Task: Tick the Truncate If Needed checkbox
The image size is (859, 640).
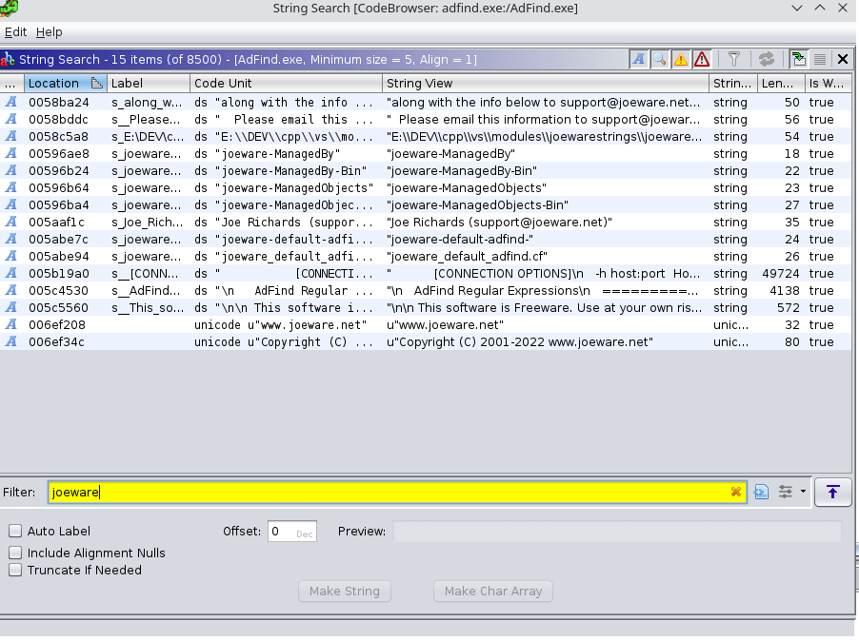Action: (16, 571)
